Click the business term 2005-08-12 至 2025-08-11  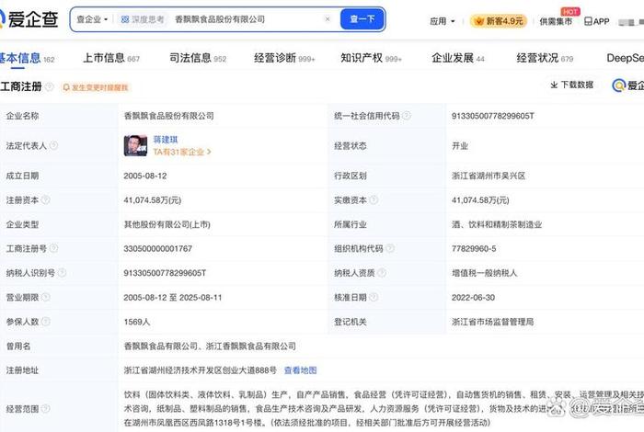pos(173,298)
